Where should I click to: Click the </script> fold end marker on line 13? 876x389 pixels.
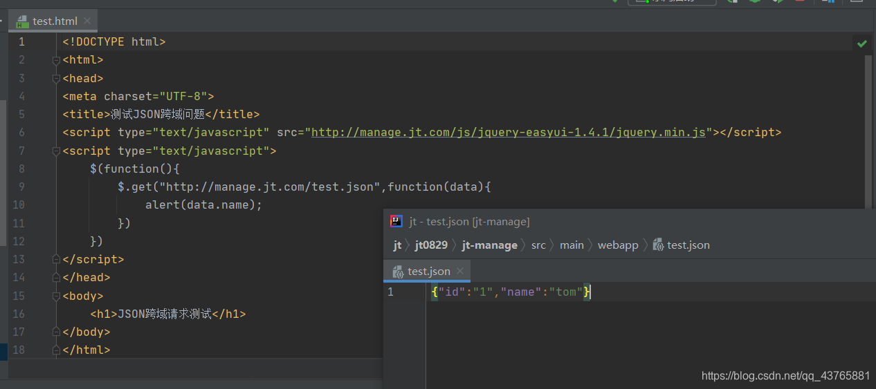[x=57, y=260]
